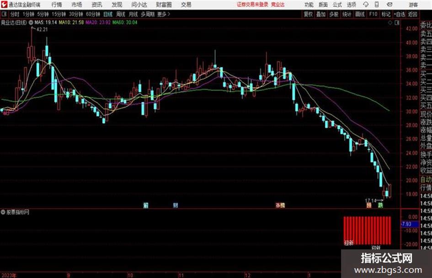The height and width of the screenshot is (278, 432).
Task: Switch to the 多周期 multi-period tab
Action: [x=147, y=14]
